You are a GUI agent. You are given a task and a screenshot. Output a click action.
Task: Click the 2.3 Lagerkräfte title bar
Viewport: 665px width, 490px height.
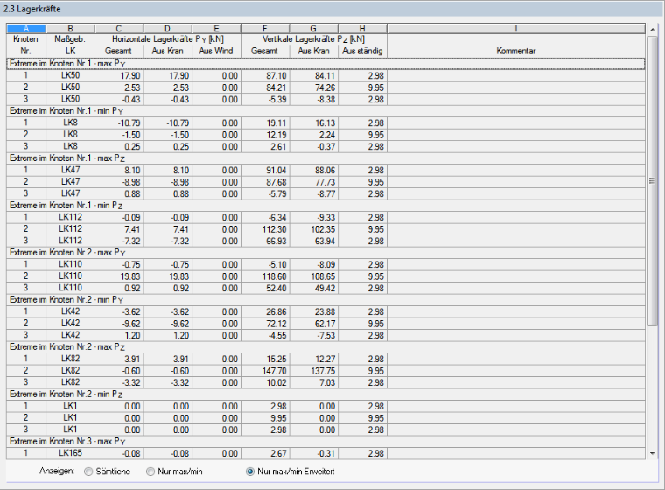(x=332, y=9)
